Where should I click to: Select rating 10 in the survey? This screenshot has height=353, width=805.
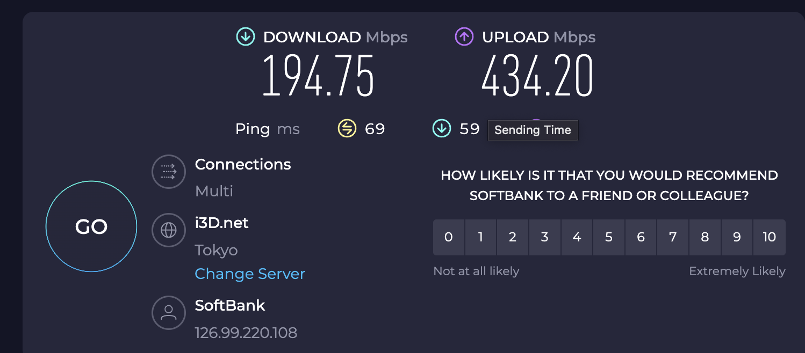[769, 237]
